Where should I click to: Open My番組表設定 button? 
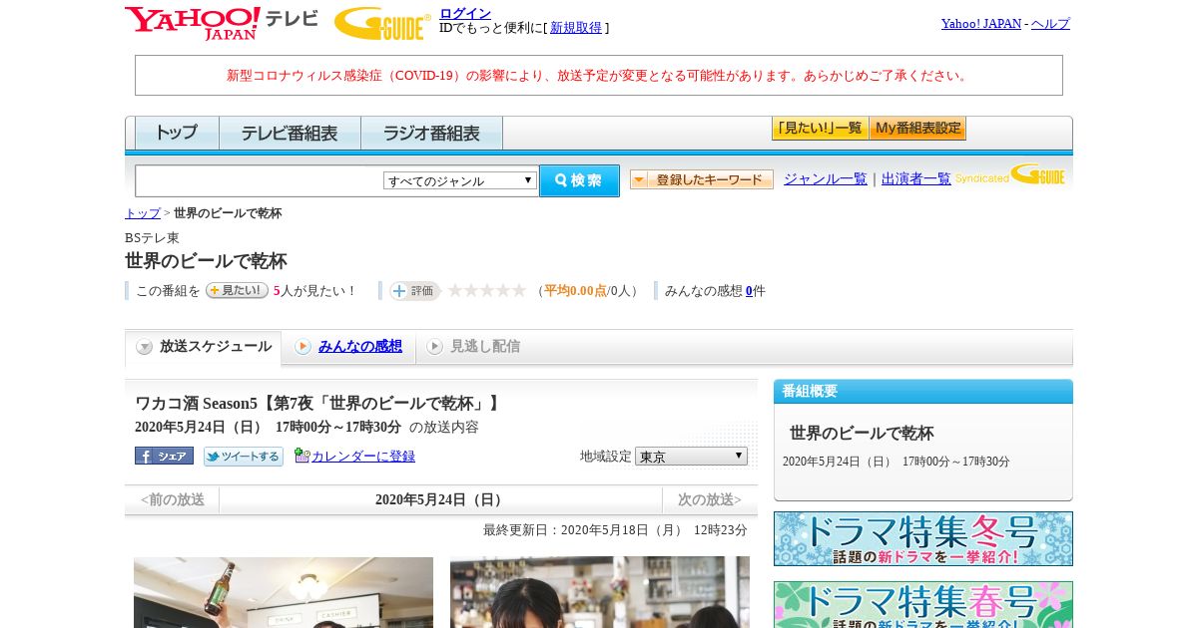(917, 128)
